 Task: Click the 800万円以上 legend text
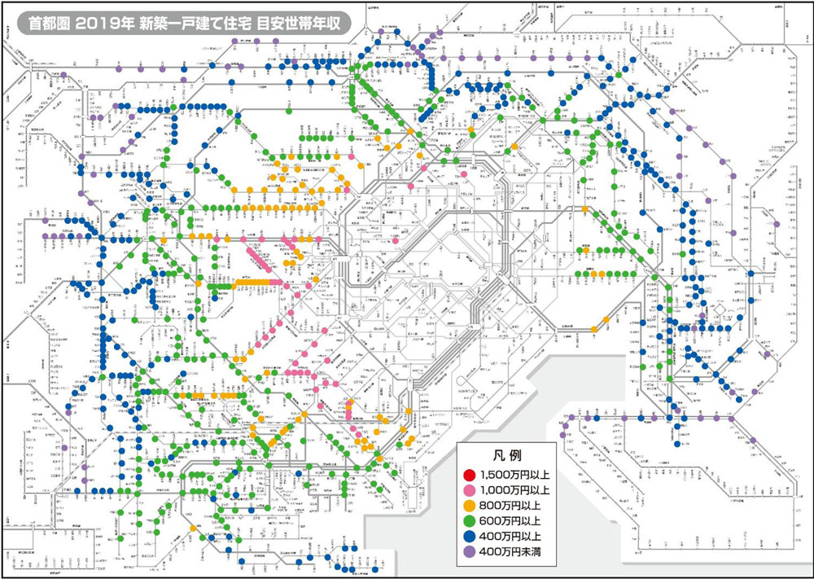509,507
